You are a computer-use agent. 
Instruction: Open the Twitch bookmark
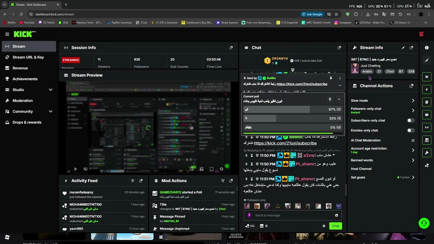tap(47, 23)
